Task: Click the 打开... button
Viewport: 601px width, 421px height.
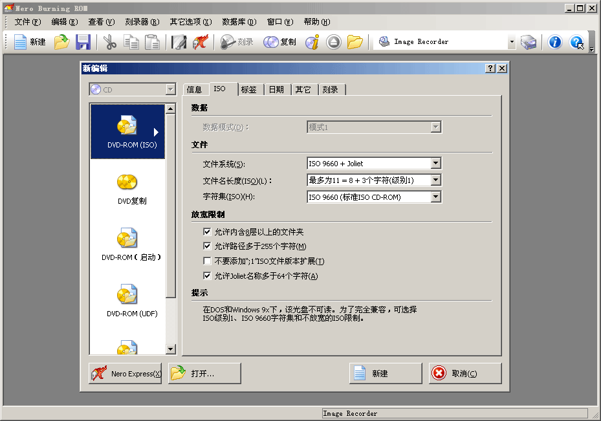Action: click(x=204, y=374)
